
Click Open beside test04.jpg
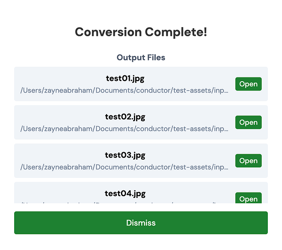(x=248, y=198)
